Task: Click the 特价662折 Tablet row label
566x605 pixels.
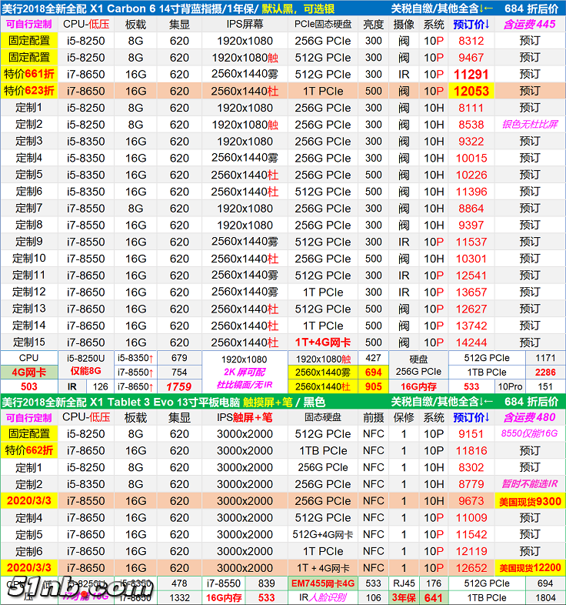Action: pos(29,450)
